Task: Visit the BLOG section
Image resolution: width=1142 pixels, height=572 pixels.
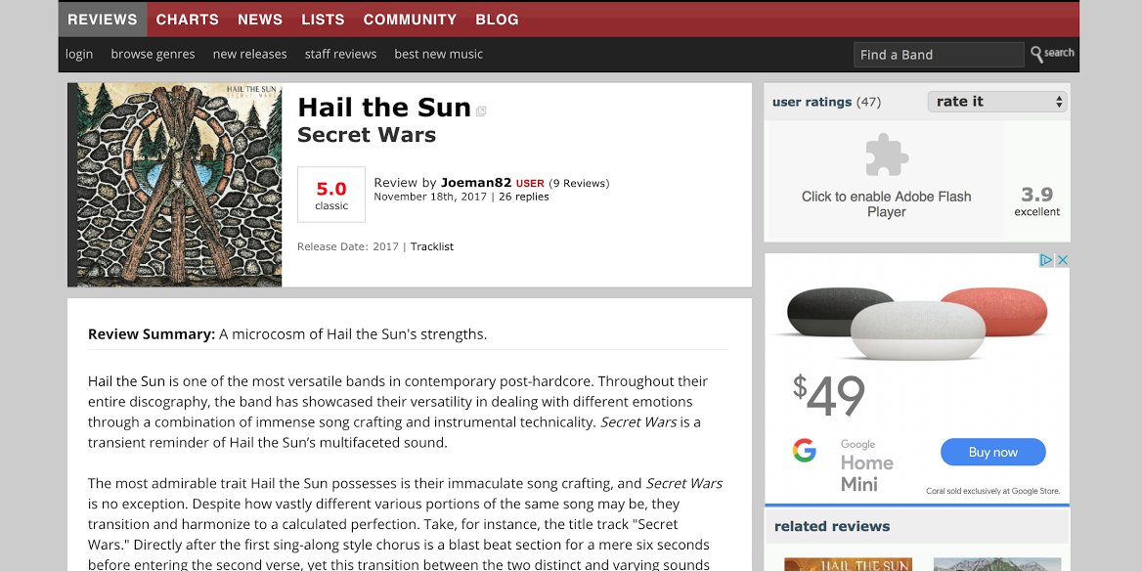Action: pos(497,20)
